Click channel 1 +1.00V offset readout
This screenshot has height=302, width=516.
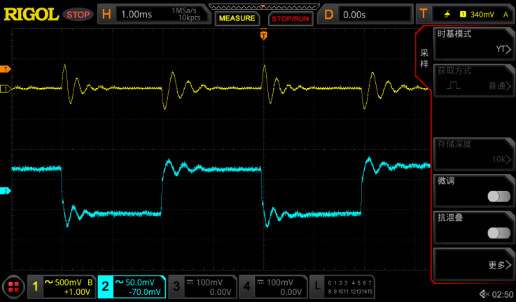pyautogui.click(x=77, y=292)
